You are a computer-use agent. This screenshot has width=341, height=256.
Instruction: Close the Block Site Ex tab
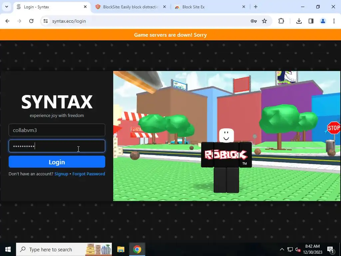pos(243,7)
